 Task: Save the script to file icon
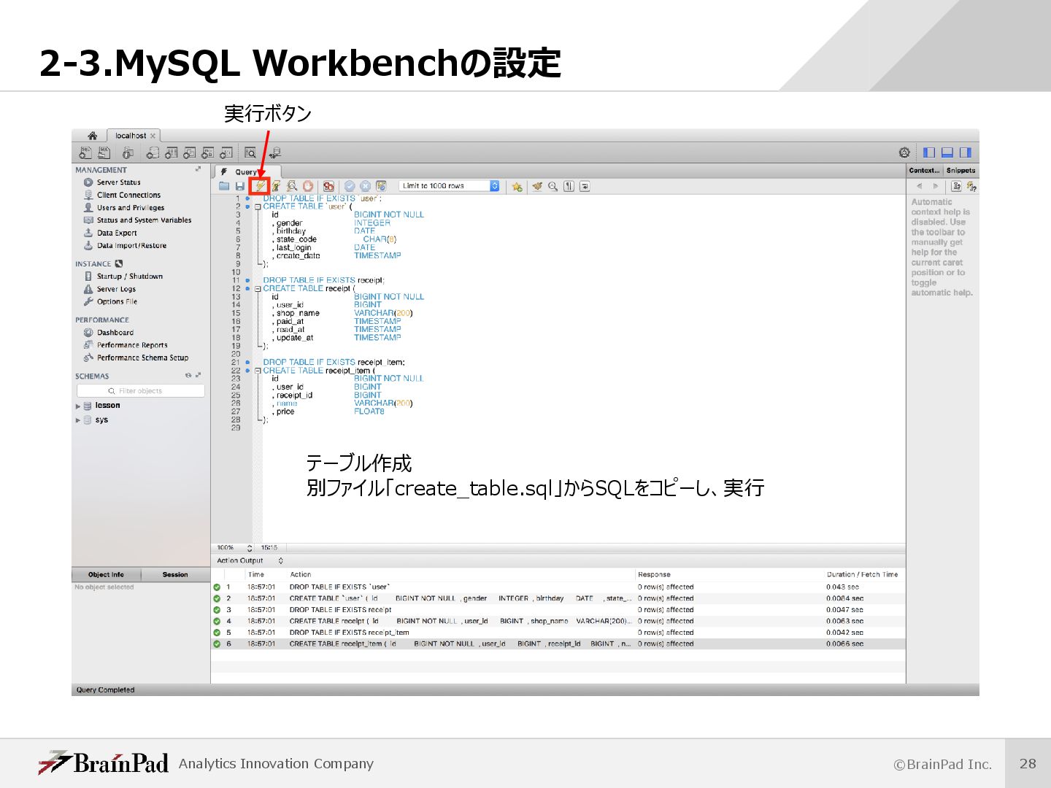tap(239, 186)
